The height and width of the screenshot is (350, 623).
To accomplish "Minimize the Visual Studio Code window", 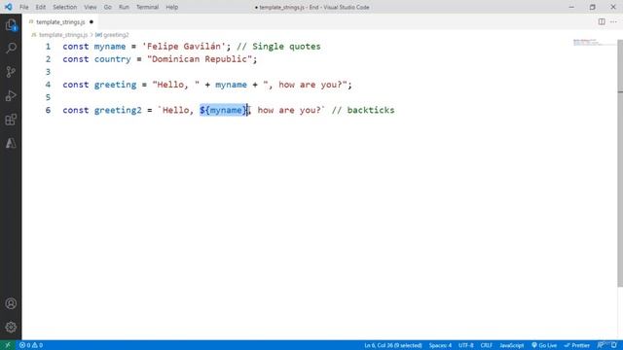I will pos(571,7).
